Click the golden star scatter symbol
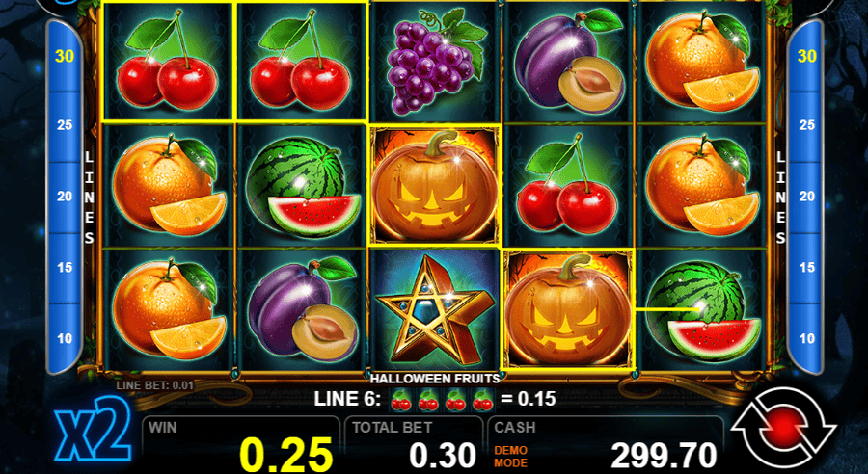 point(435,308)
